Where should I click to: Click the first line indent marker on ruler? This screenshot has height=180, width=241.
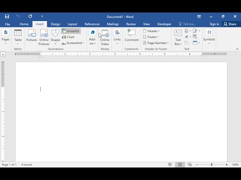[x=40, y=52]
